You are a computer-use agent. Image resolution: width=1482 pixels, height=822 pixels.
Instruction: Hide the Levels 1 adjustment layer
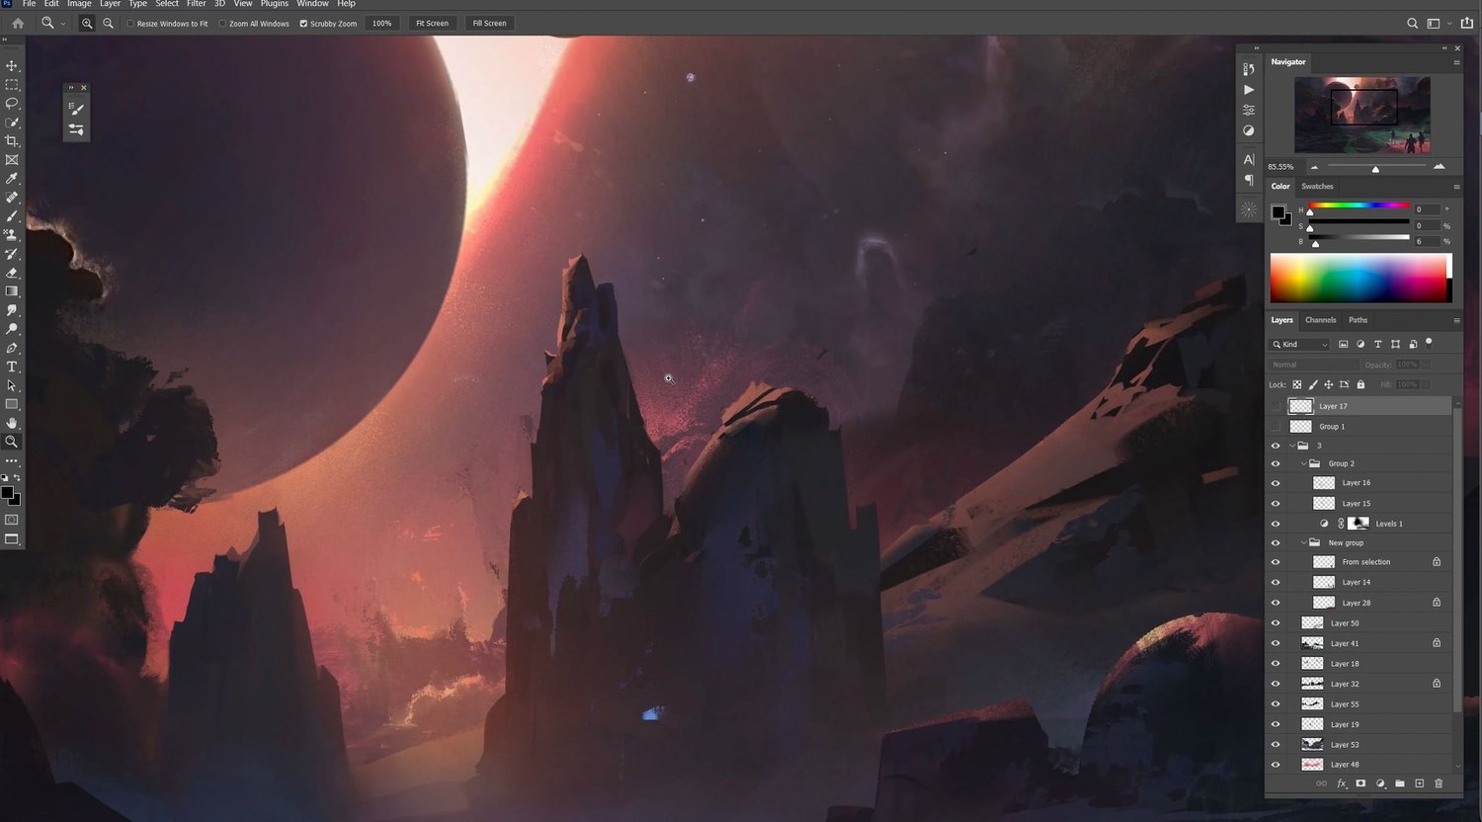[x=1276, y=524]
